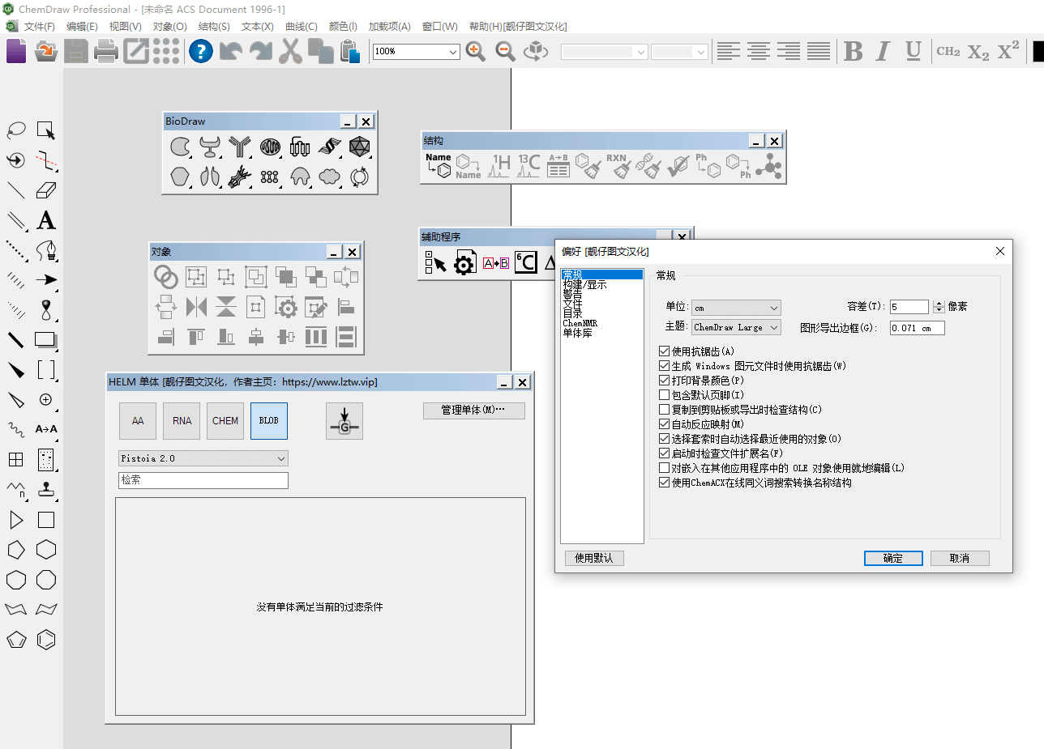Click the 使用默认 button
This screenshot has width=1044, height=749.
click(594, 558)
